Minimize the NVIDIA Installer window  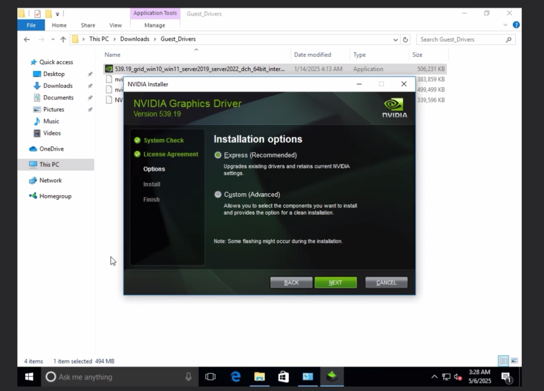(359, 84)
